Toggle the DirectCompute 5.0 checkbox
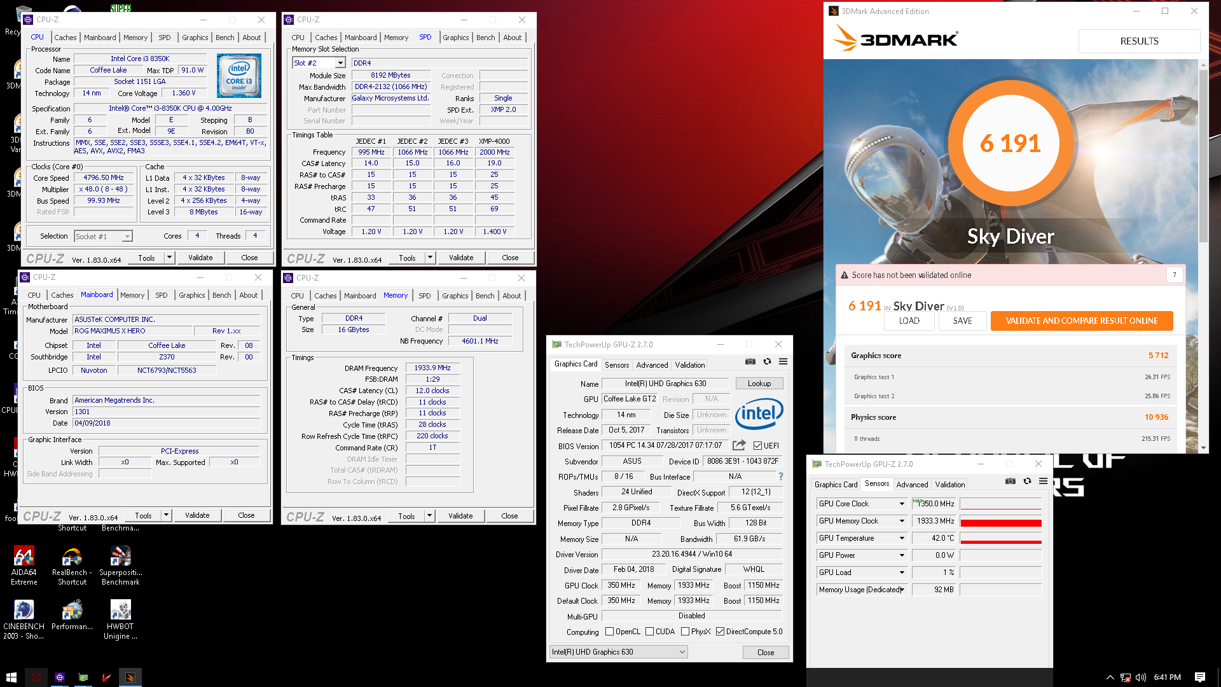This screenshot has height=687, width=1221. point(720,632)
